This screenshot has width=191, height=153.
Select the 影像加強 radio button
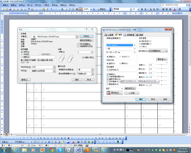click(x=140, y=44)
